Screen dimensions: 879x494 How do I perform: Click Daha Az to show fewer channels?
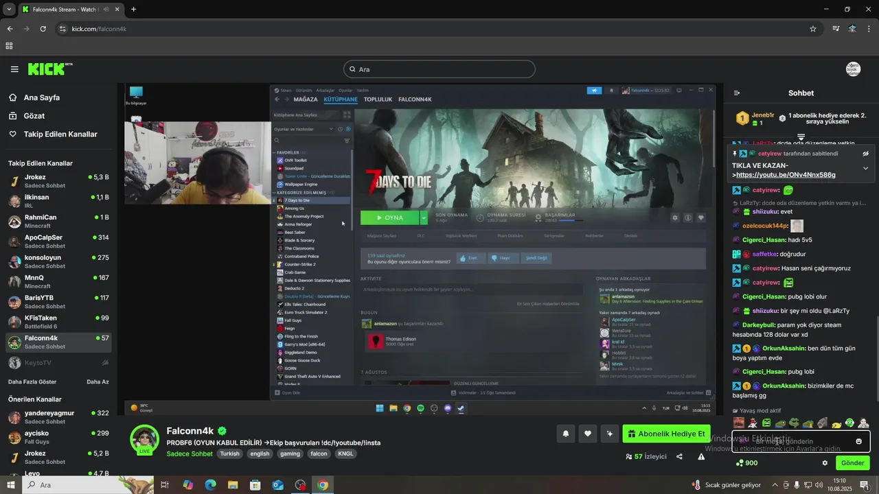[98, 381]
